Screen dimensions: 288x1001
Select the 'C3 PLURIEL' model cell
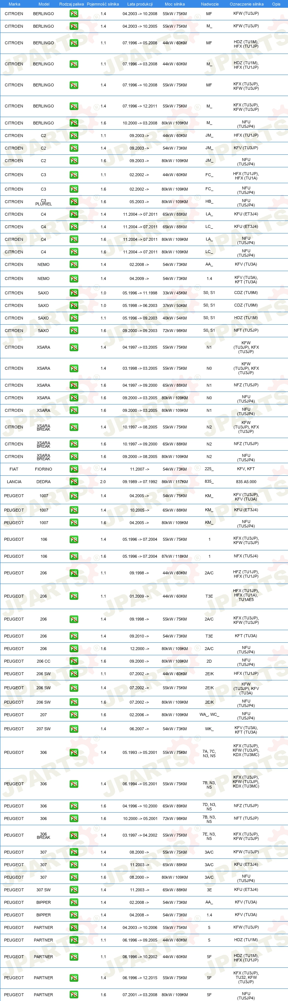[43, 202]
